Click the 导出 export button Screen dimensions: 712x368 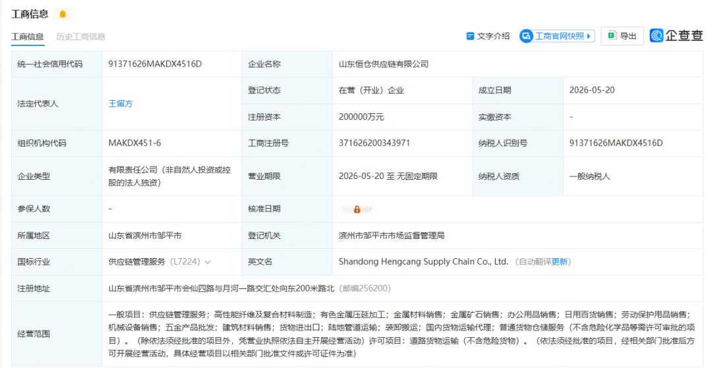click(622, 36)
